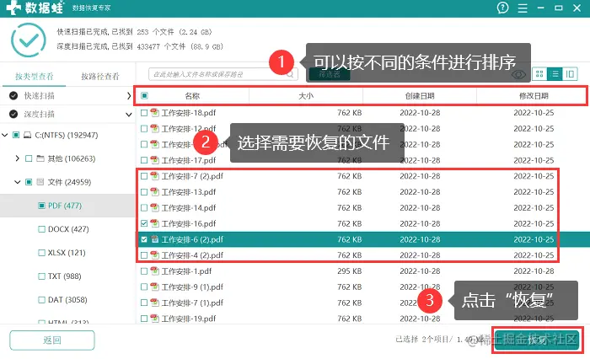Sort by 创建日期 column header
The image size is (590, 359).
[x=420, y=96]
